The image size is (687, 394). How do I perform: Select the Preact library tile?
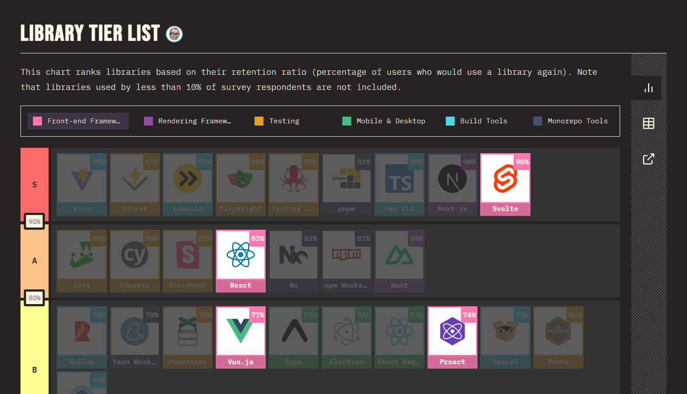pyautogui.click(x=452, y=337)
